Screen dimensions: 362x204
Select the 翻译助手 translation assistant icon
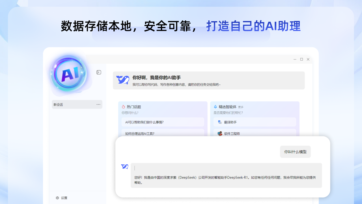coord(219,122)
